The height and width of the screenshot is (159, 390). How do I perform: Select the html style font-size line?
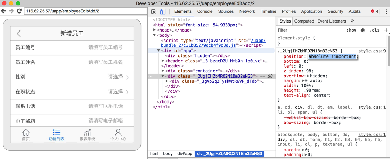click(x=198, y=25)
